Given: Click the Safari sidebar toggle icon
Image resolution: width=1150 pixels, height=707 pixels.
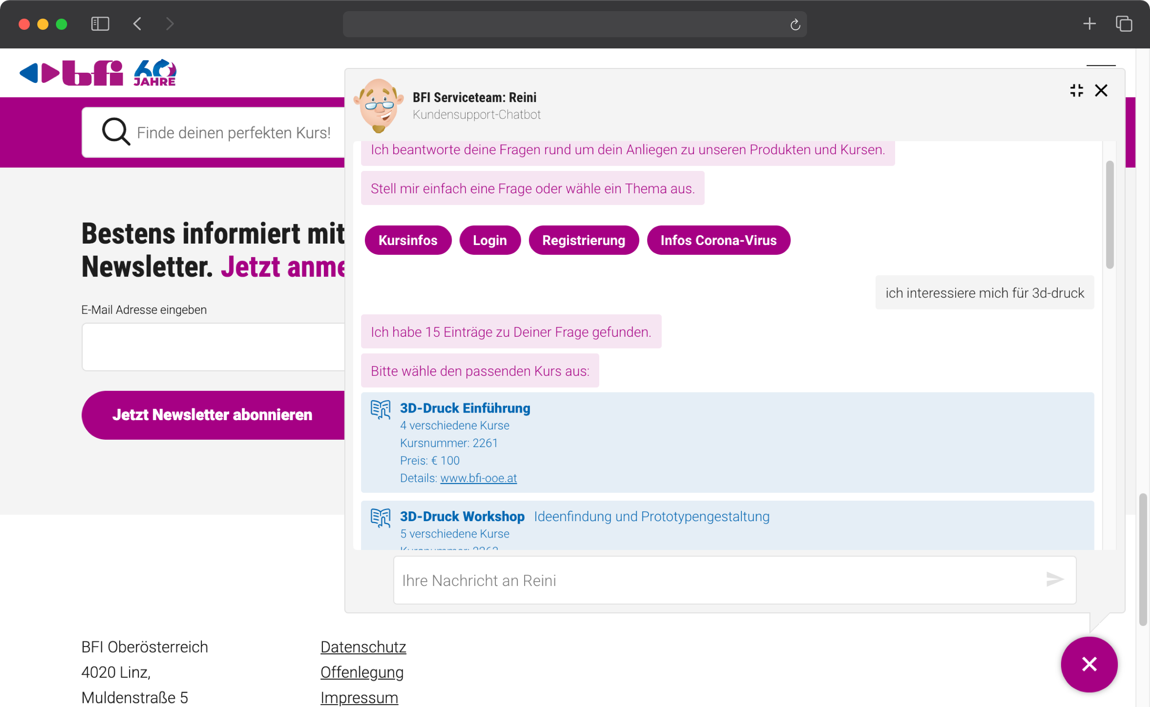Looking at the screenshot, I should point(100,24).
